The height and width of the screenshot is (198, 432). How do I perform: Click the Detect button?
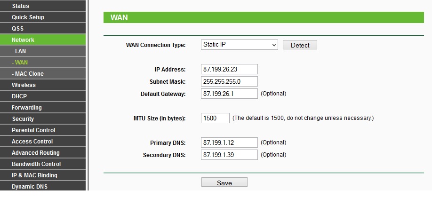pyautogui.click(x=300, y=45)
